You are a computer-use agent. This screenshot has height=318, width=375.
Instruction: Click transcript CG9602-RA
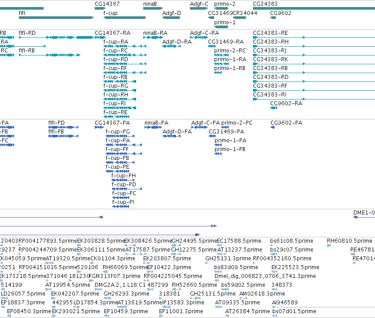[x=274, y=108]
